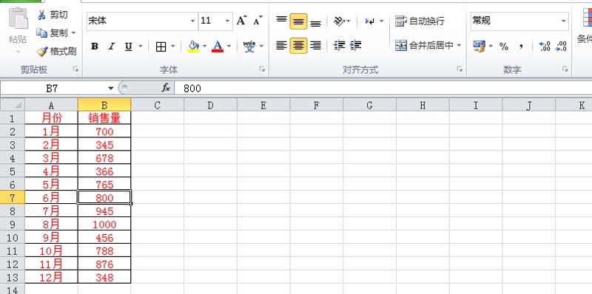Select cell containing 345
592x294 pixels.
(x=104, y=145)
